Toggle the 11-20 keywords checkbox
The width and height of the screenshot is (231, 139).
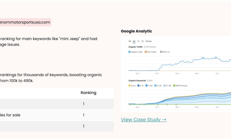[x=147, y=86]
